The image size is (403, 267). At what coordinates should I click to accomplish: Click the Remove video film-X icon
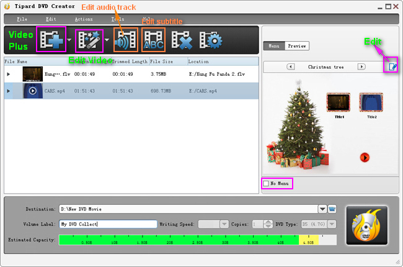tap(182, 40)
